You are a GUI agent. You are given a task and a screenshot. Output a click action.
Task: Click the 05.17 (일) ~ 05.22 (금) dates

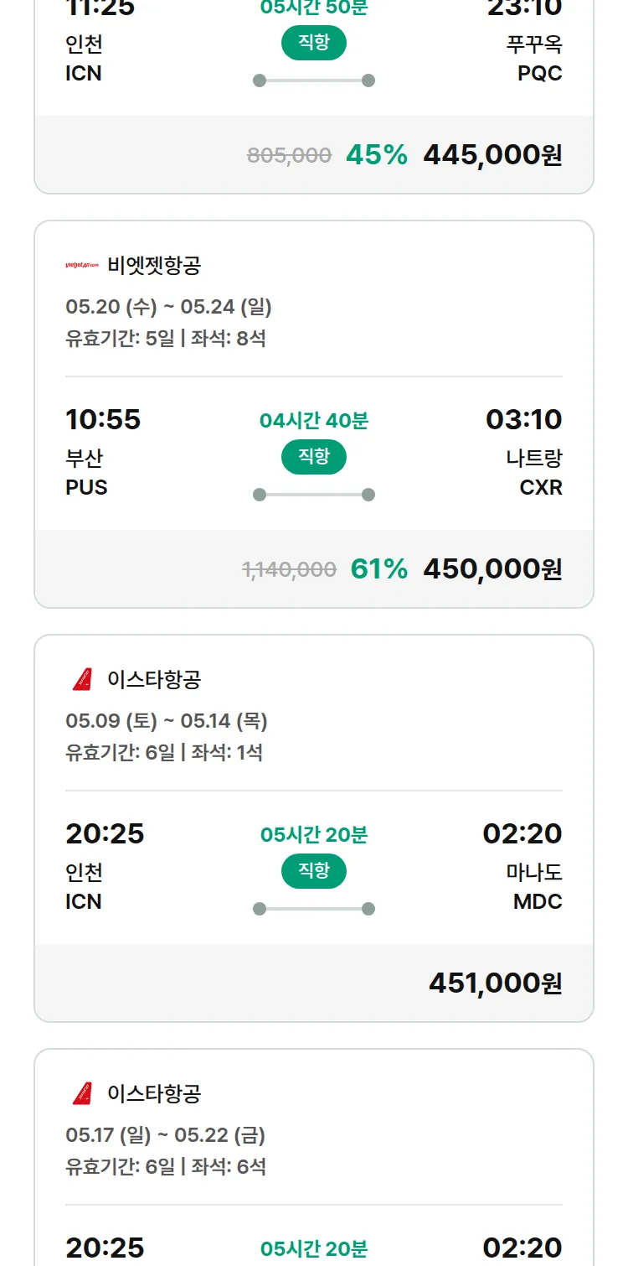[165, 1135]
